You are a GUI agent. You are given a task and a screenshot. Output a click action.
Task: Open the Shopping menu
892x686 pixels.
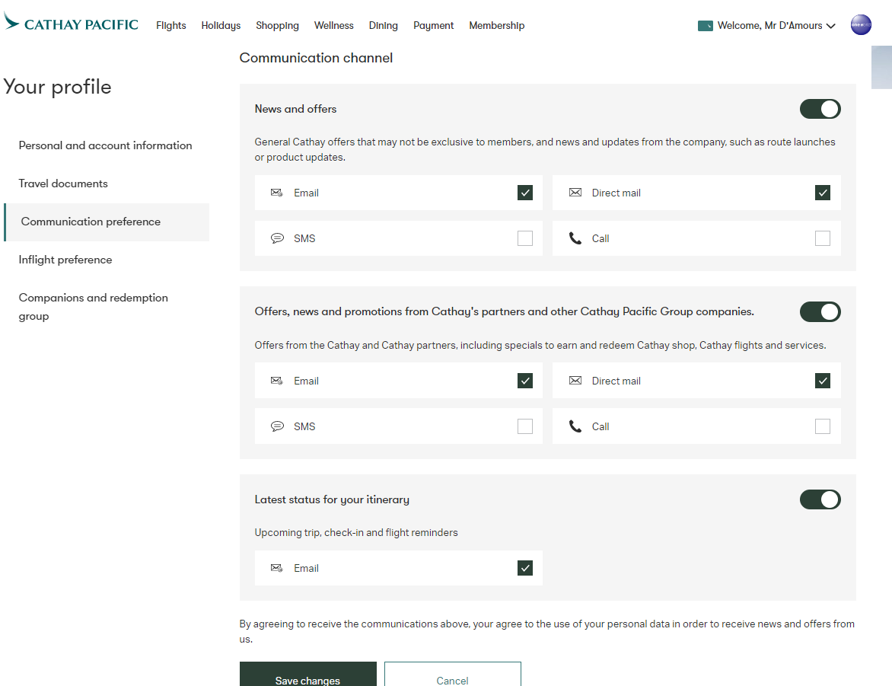click(x=277, y=26)
